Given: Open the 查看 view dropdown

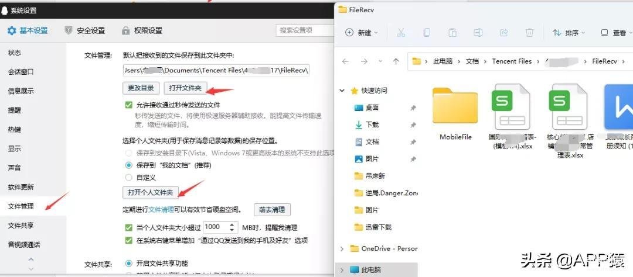Looking at the screenshot, I should click(615, 33).
